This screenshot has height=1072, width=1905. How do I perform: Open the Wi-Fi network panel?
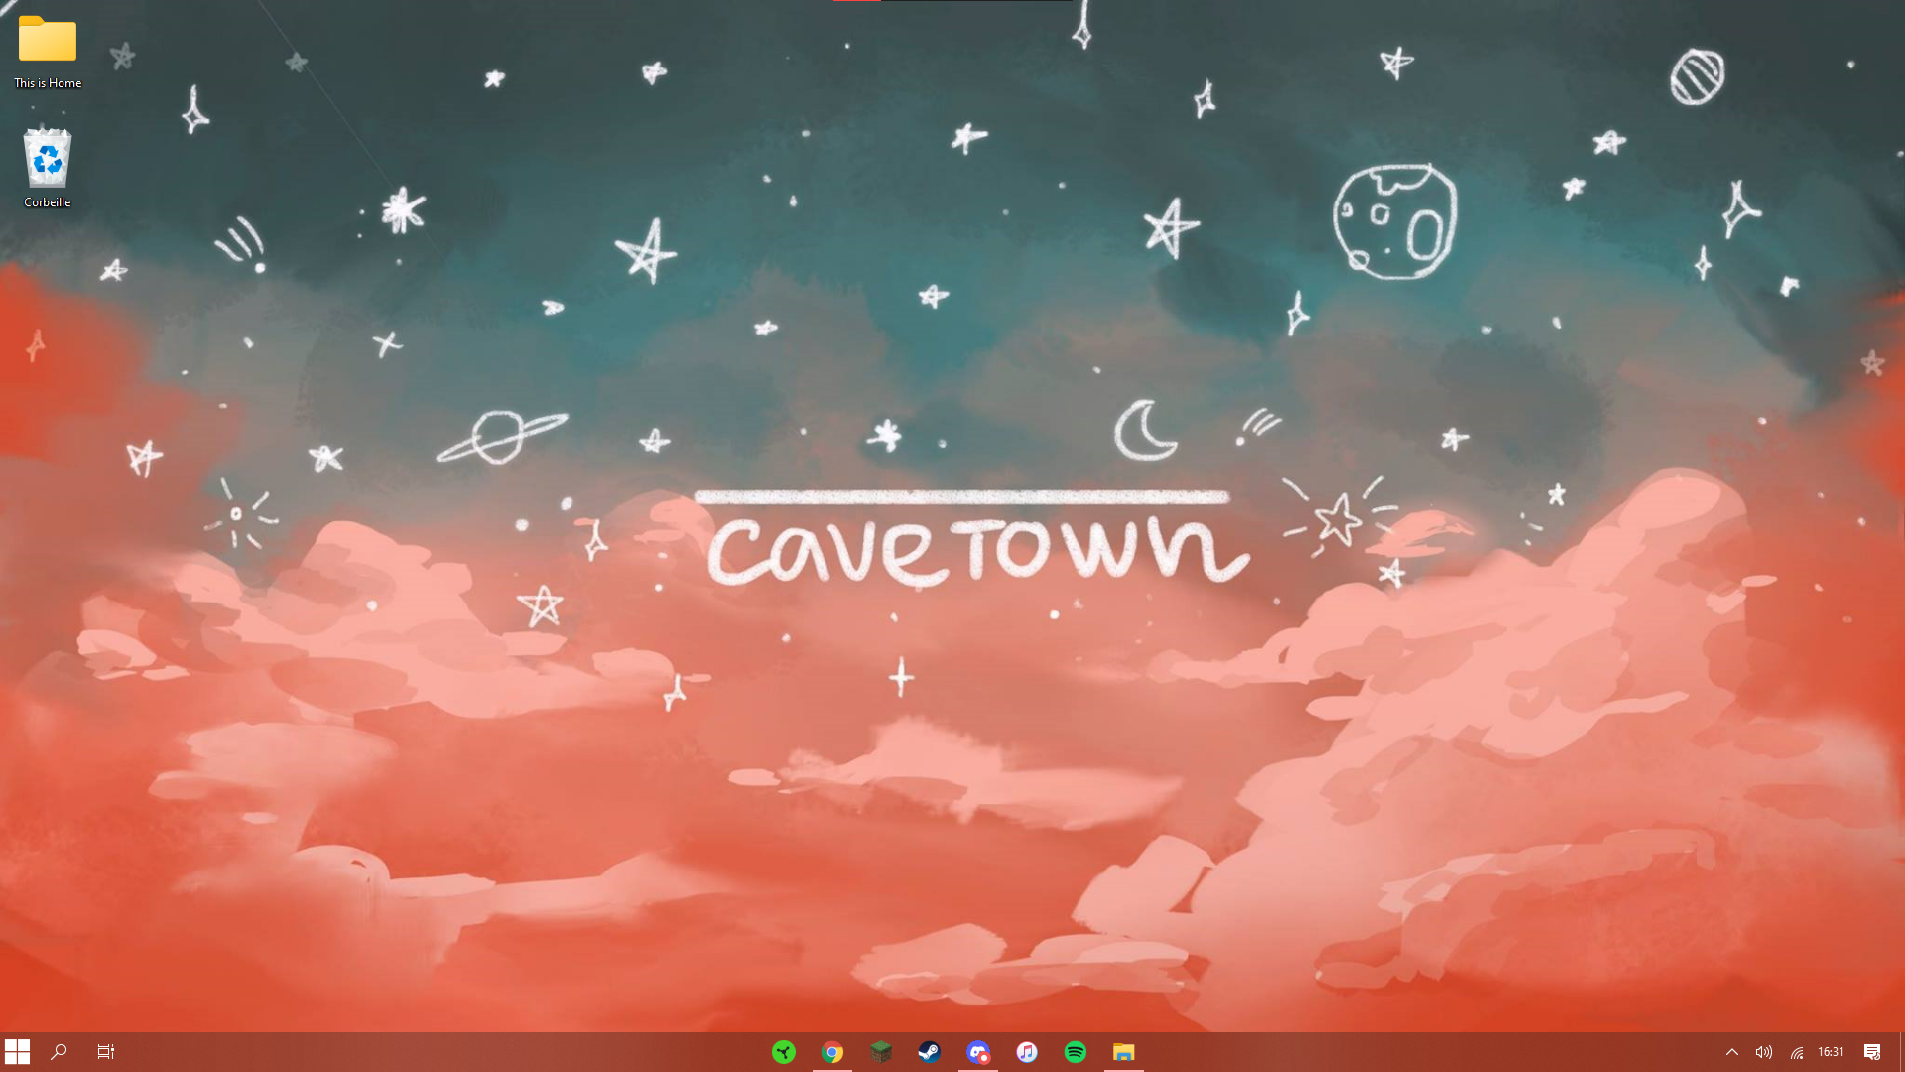pos(1797,1052)
